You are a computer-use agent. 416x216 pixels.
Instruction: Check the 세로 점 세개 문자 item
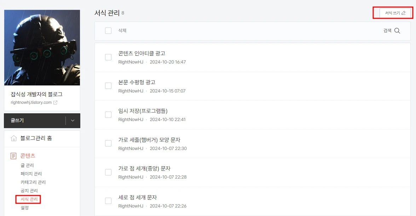point(108,201)
